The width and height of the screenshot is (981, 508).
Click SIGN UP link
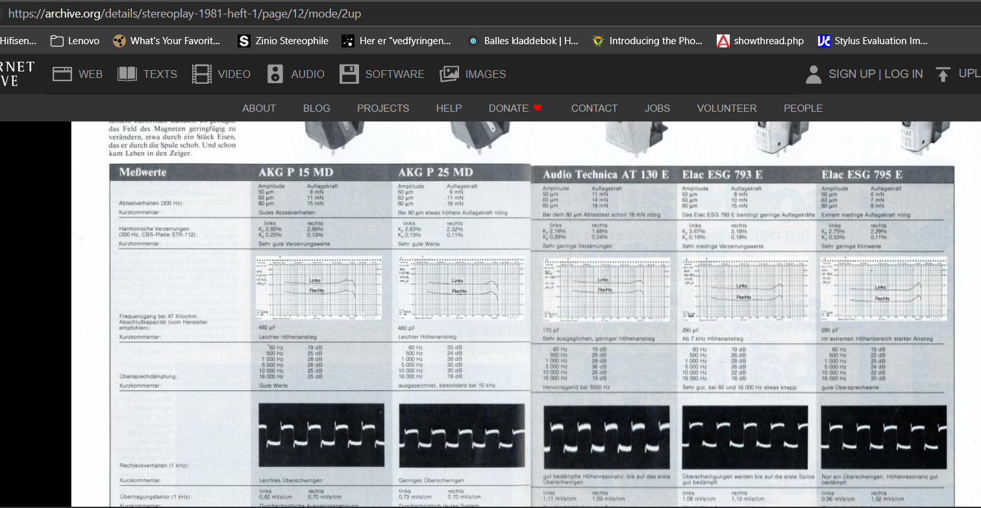pyautogui.click(x=852, y=74)
